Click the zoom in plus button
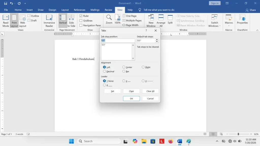This screenshot has width=260, height=146. [x=251, y=134]
